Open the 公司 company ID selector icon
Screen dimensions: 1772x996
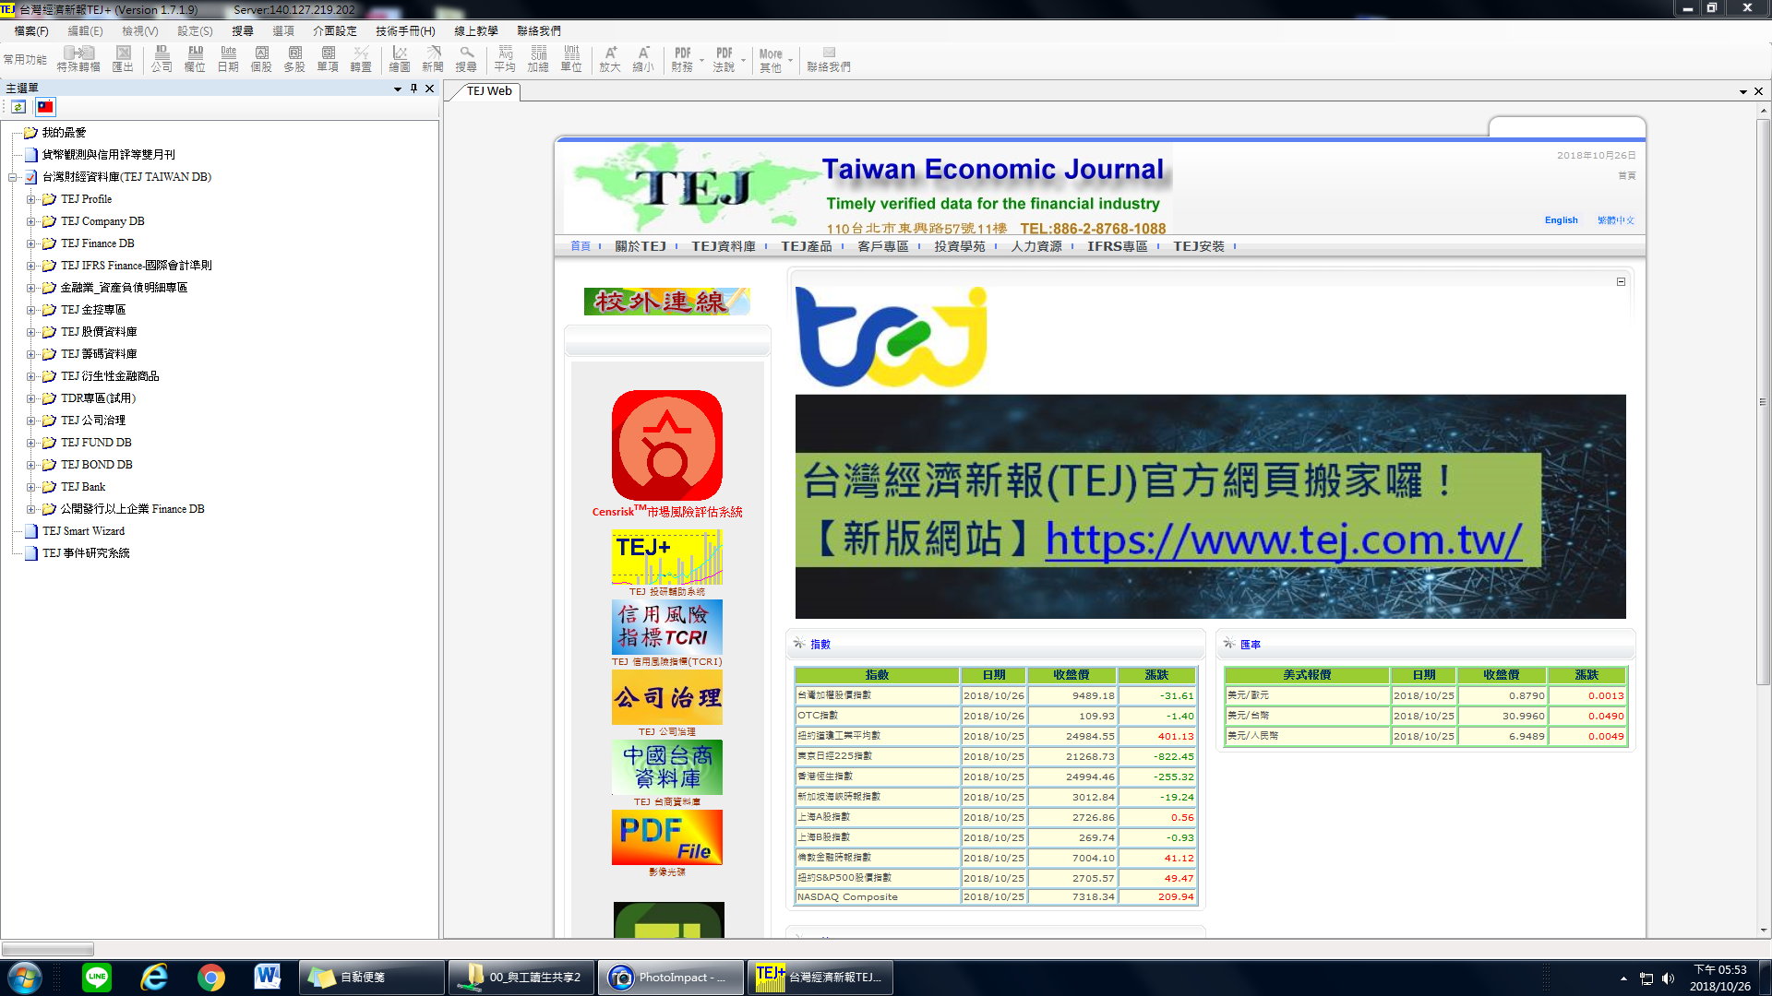pos(162,59)
